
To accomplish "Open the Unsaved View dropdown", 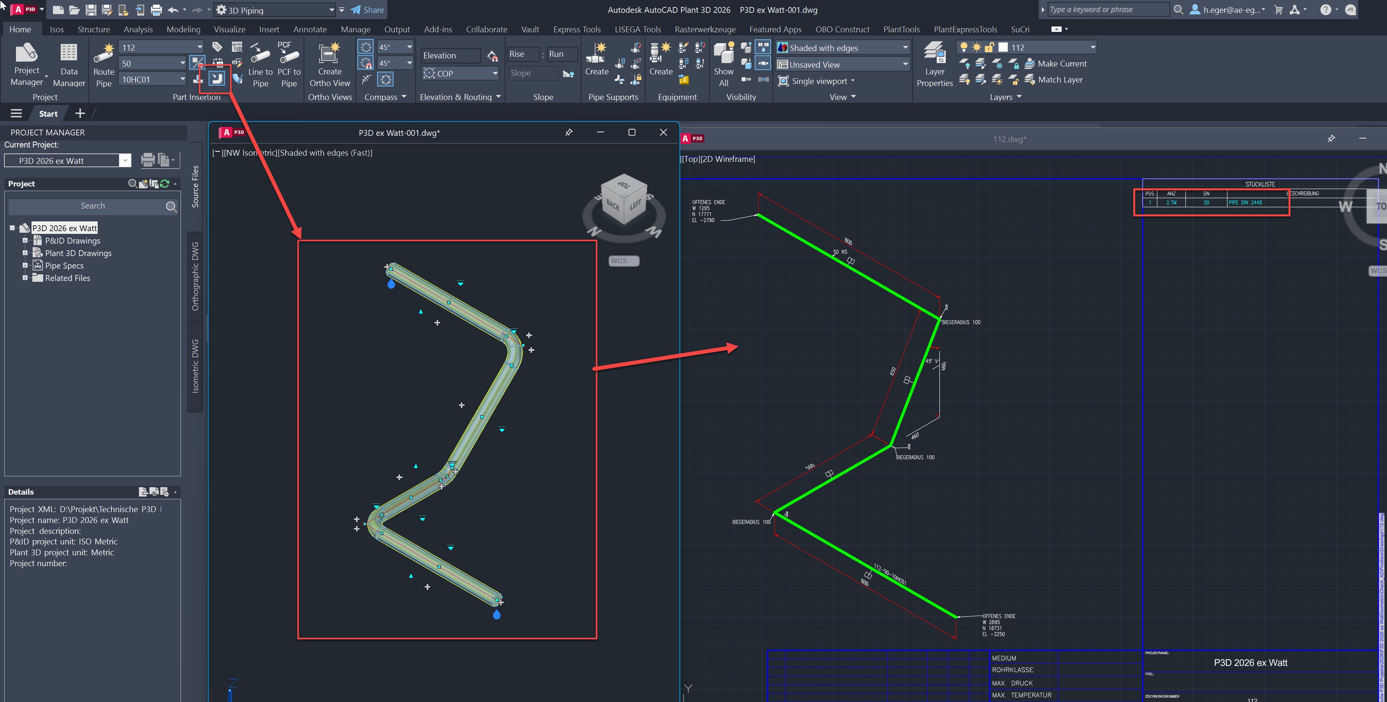I will (x=905, y=65).
